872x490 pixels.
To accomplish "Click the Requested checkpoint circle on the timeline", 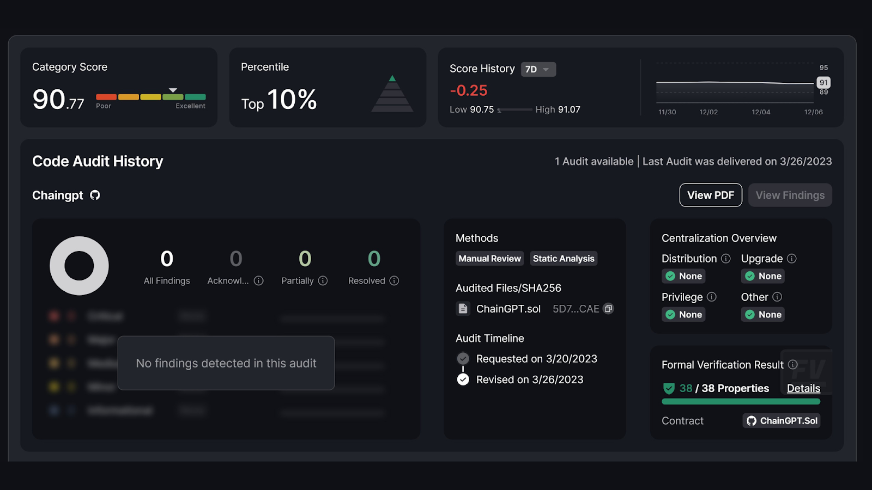I will point(463,359).
